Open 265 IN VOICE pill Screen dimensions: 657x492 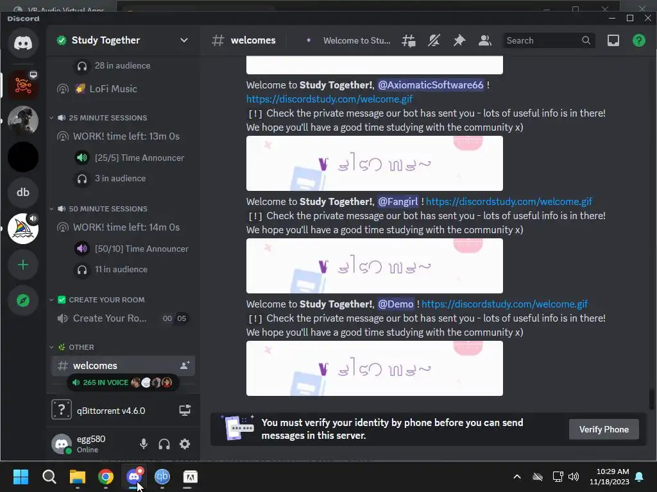coord(123,382)
